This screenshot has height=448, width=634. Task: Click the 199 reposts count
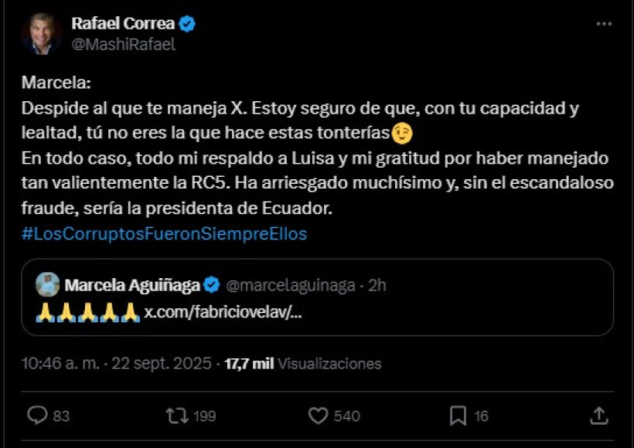click(x=204, y=416)
